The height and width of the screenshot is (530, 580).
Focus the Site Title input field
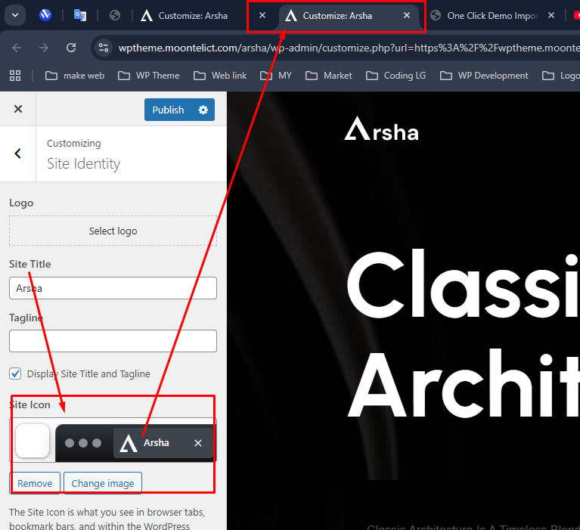click(113, 288)
